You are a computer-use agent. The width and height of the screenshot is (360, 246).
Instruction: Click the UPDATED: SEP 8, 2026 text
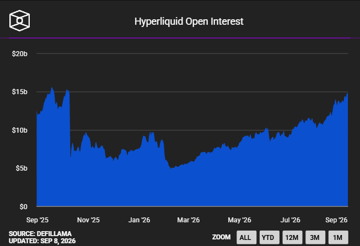pos(42,241)
